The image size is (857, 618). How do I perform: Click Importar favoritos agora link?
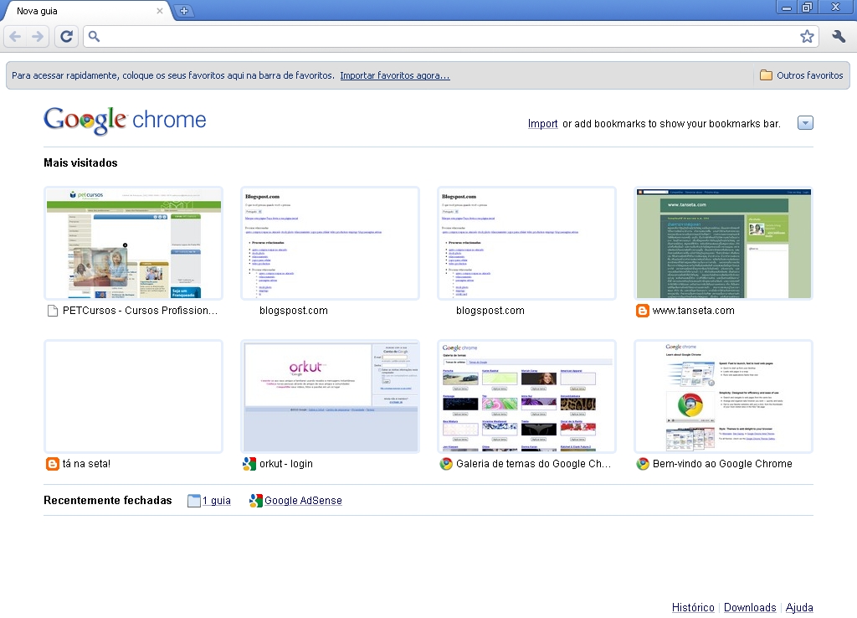395,75
